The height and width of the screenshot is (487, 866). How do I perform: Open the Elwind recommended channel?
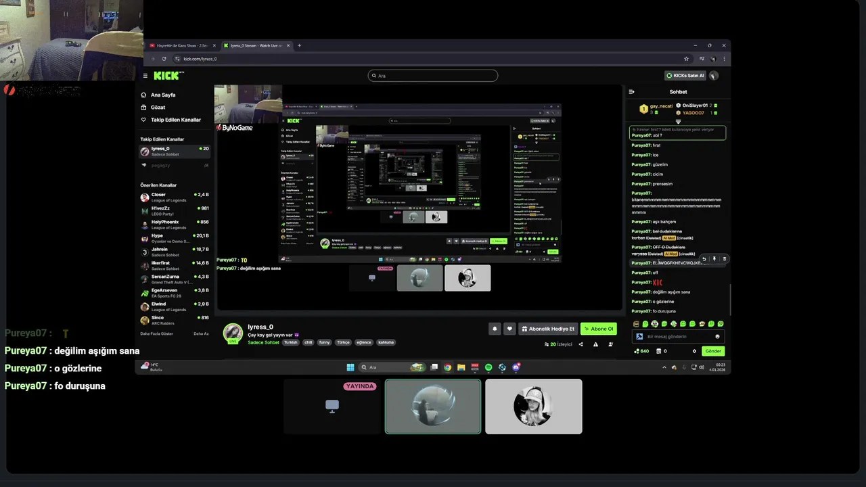click(175, 306)
